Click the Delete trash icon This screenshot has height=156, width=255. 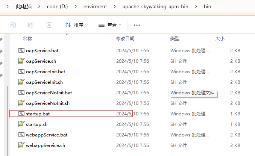pos(49,25)
